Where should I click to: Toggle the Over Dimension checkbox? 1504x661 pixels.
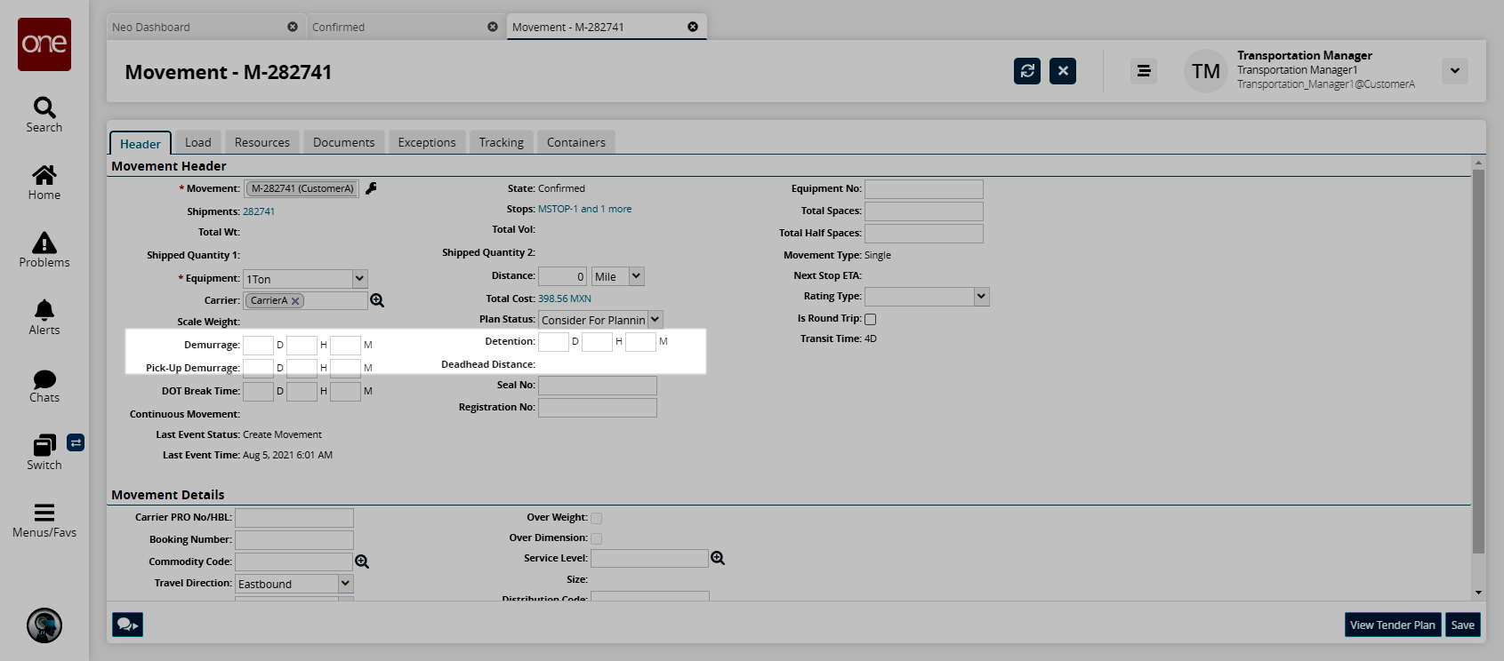tap(597, 538)
